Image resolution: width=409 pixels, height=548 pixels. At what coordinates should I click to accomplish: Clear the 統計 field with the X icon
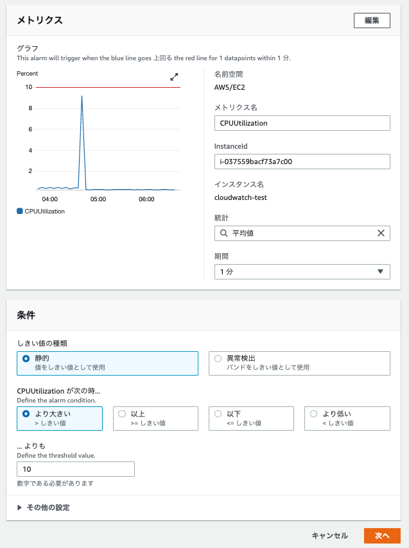coord(381,233)
